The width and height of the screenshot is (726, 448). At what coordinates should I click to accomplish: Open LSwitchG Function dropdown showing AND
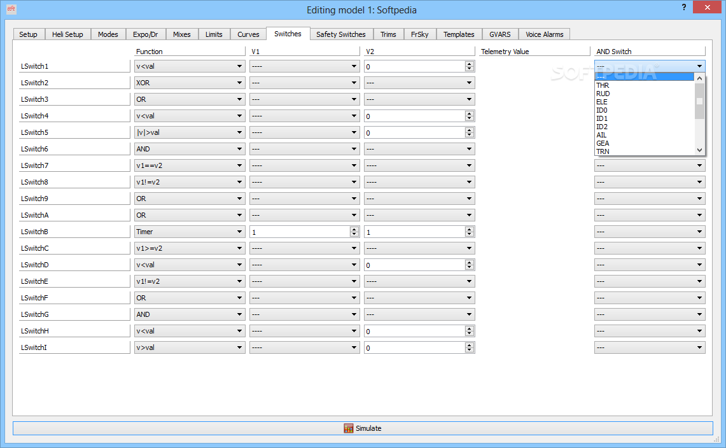click(190, 314)
